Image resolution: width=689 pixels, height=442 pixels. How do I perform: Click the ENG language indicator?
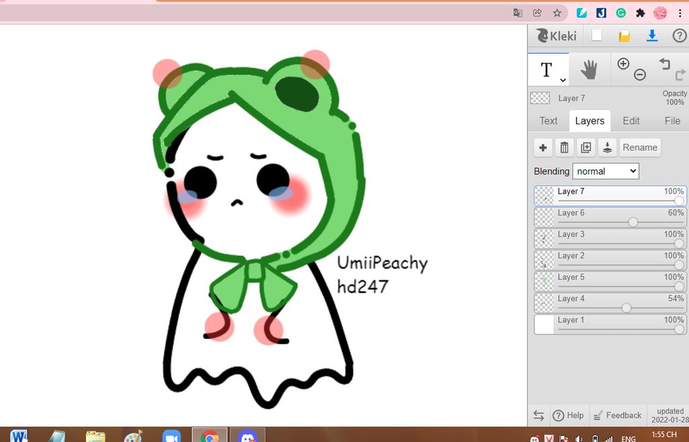click(x=628, y=439)
